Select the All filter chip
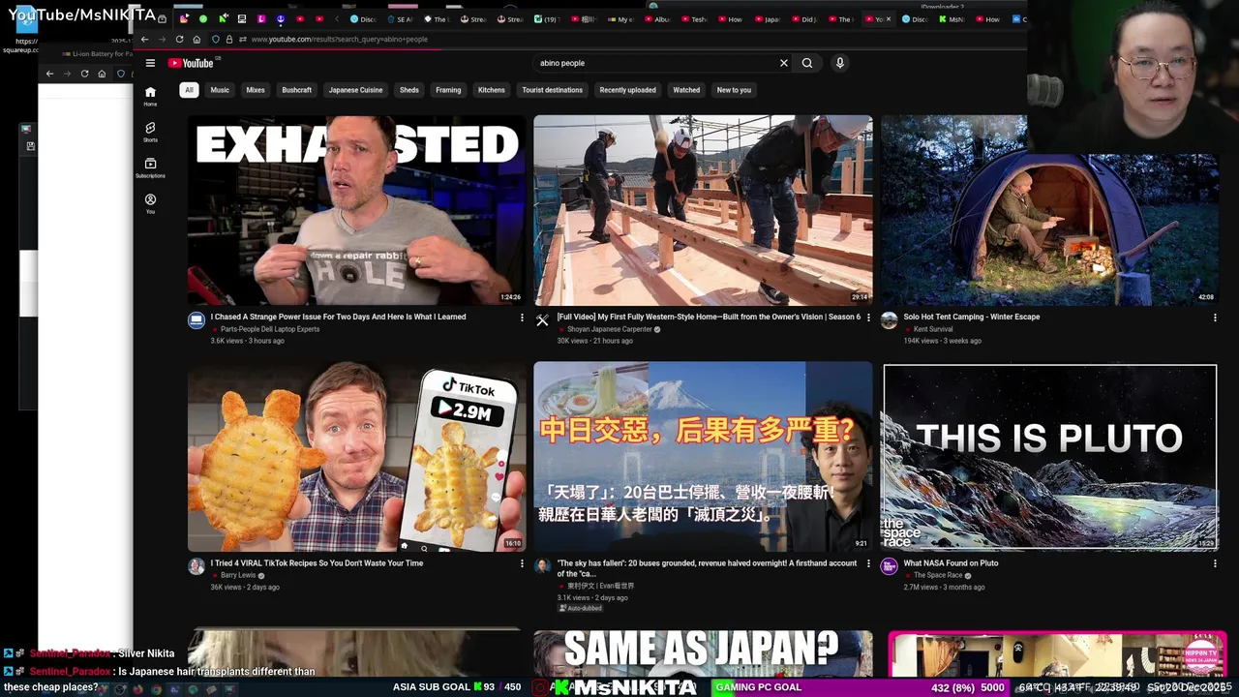Image resolution: width=1239 pixels, height=697 pixels. 189,90
